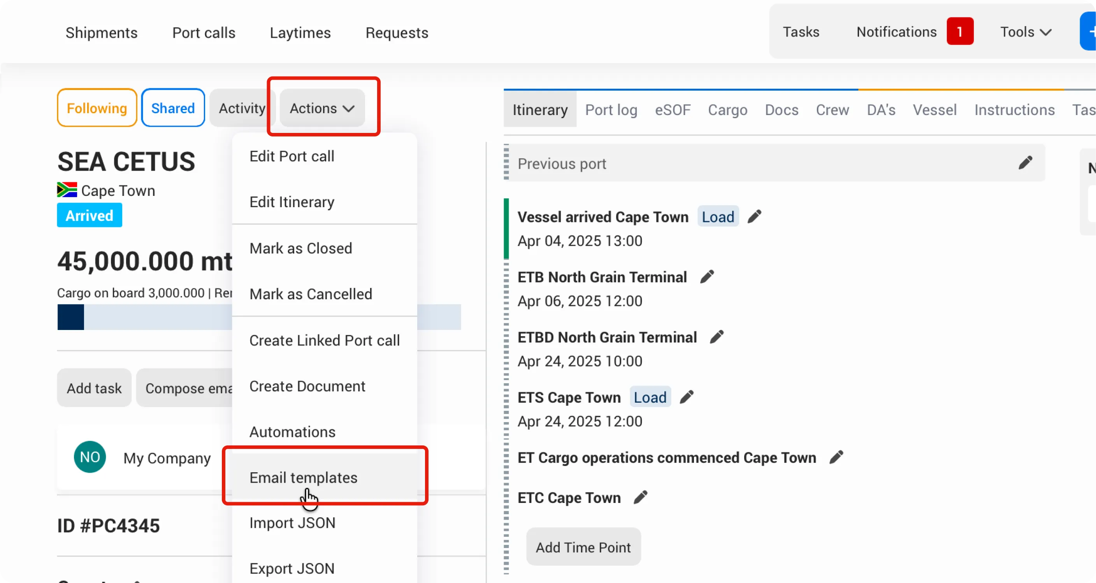
Task: Switch to the Vessel tab
Action: tap(935, 110)
